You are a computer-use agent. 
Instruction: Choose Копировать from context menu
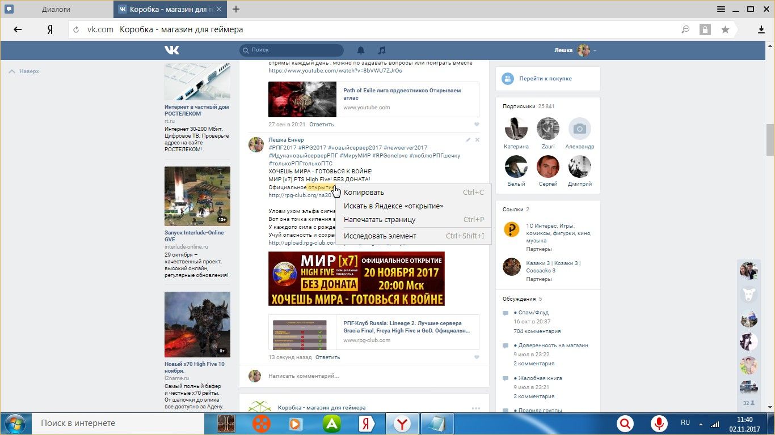pos(364,193)
